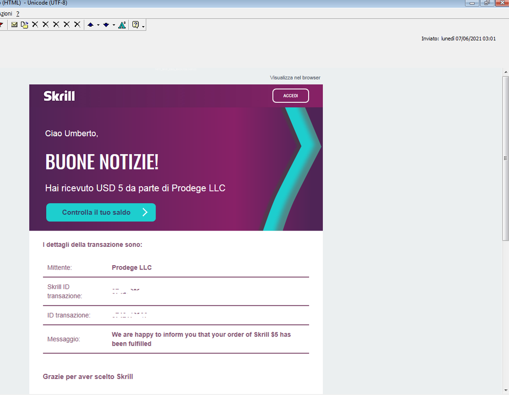
Task: Open 'Visualizza nel browser' link
Action: 295,78
